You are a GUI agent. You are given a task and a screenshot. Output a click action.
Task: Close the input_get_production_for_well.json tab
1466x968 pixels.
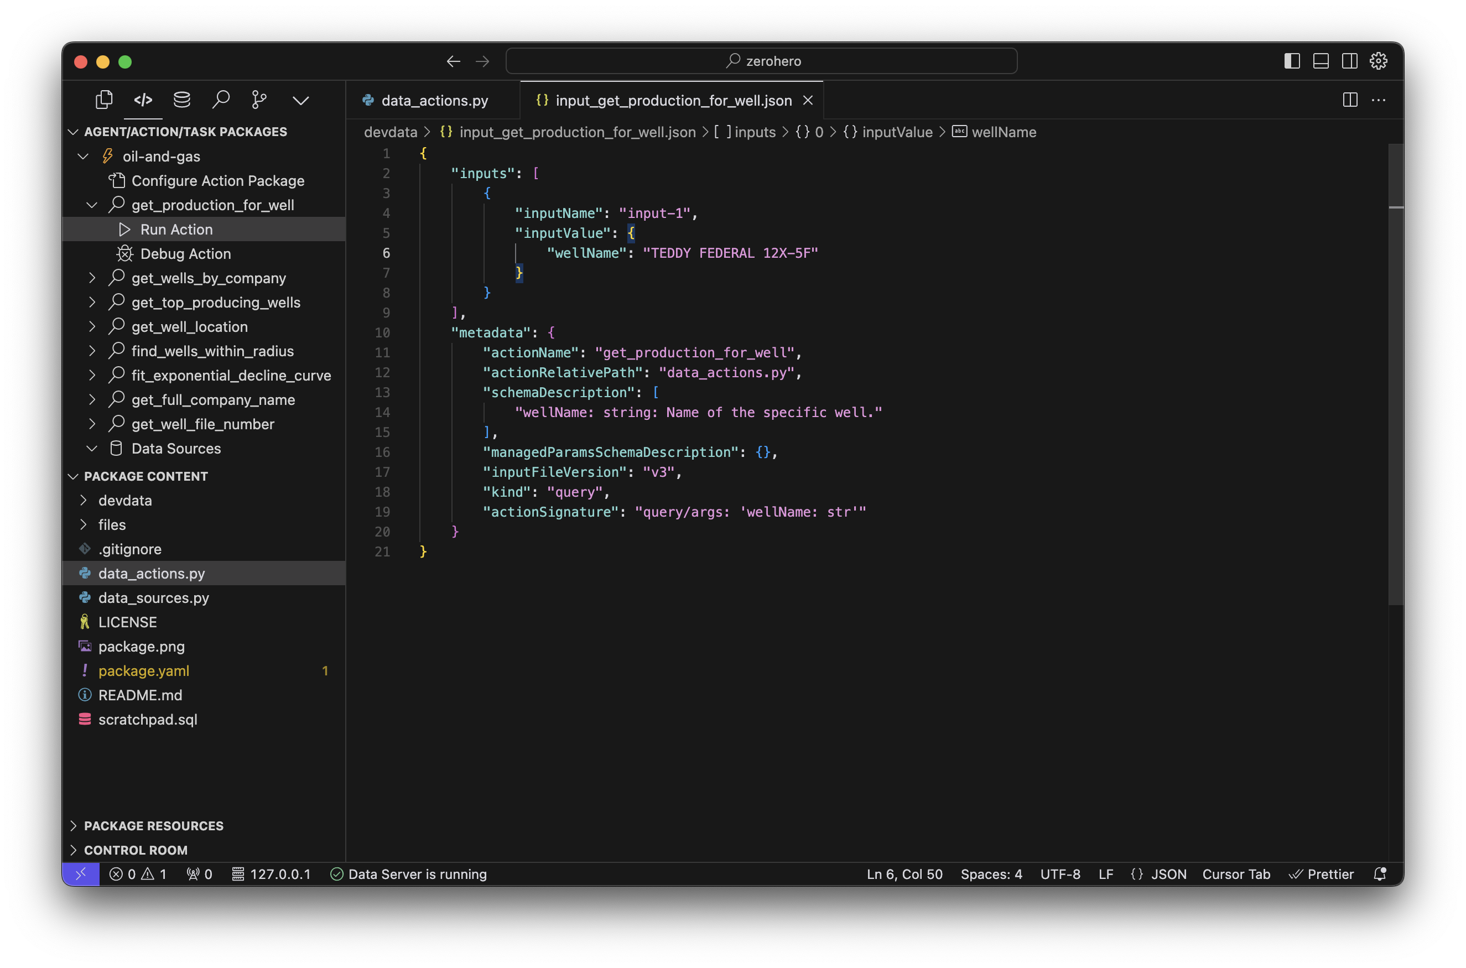tap(808, 101)
